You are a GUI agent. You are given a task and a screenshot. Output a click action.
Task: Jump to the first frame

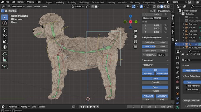(x=81, y=107)
